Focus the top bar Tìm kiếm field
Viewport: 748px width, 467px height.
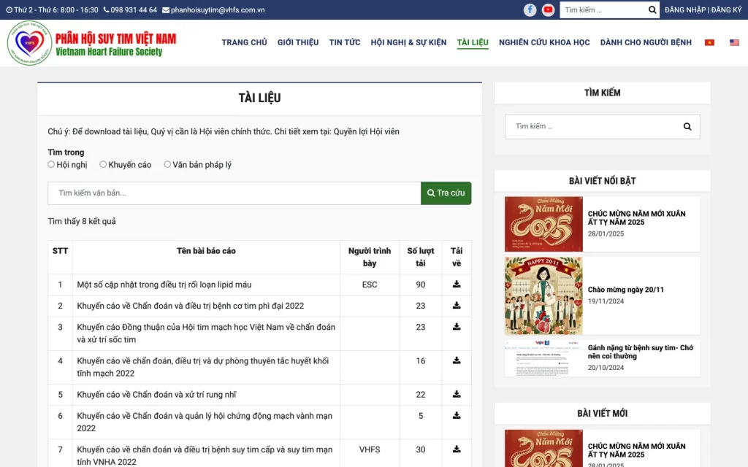(603, 9)
